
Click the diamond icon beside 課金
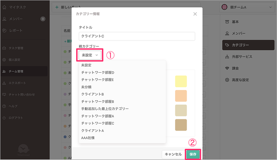(227, 68)
